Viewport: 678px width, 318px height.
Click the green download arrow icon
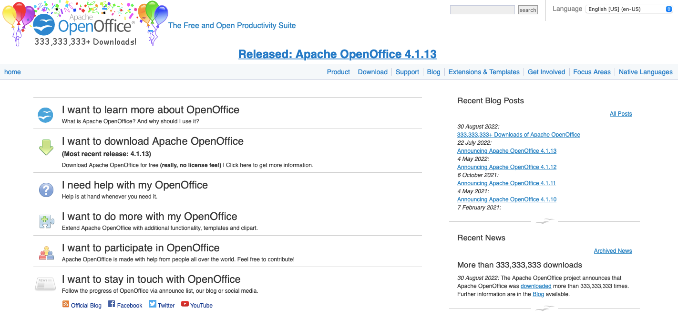(46, 147)
